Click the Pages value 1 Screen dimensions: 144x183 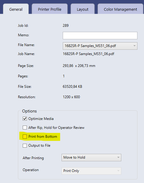(x=64, y=76)
